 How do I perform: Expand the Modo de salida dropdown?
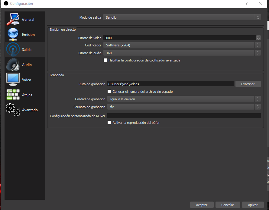[182, 17]
